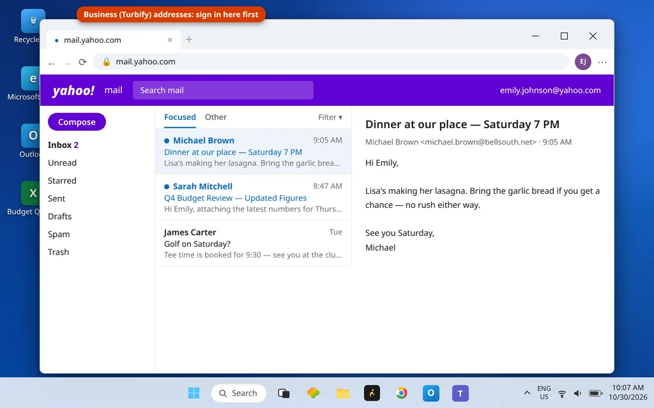
Task: Click the unread dot beside Michael Brown
Action: coord(167,141)
